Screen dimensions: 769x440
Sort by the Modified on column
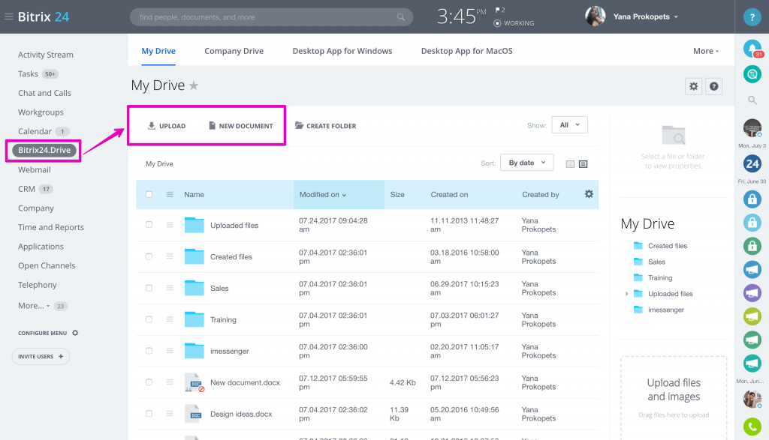[x=323, y=194]
